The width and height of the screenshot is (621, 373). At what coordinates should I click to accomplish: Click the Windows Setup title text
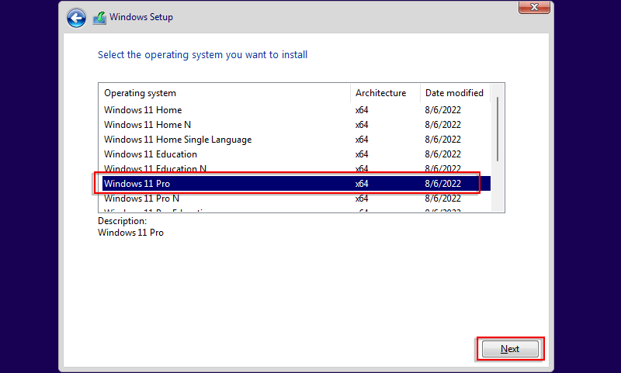click(141, 17)
